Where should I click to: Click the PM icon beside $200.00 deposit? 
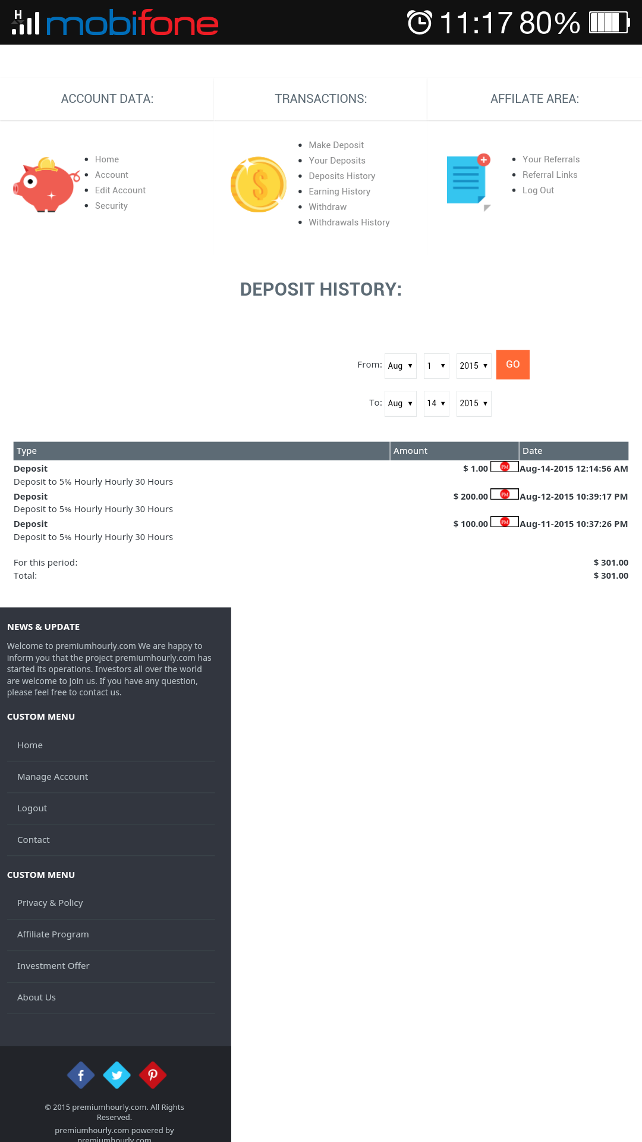click(x=505, y=494)
